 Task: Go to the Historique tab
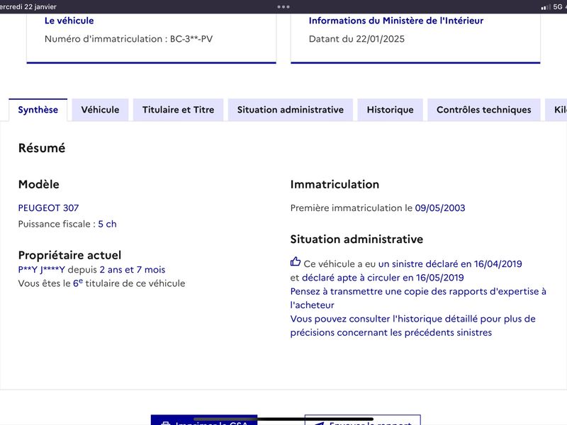[x=391, y=110]
